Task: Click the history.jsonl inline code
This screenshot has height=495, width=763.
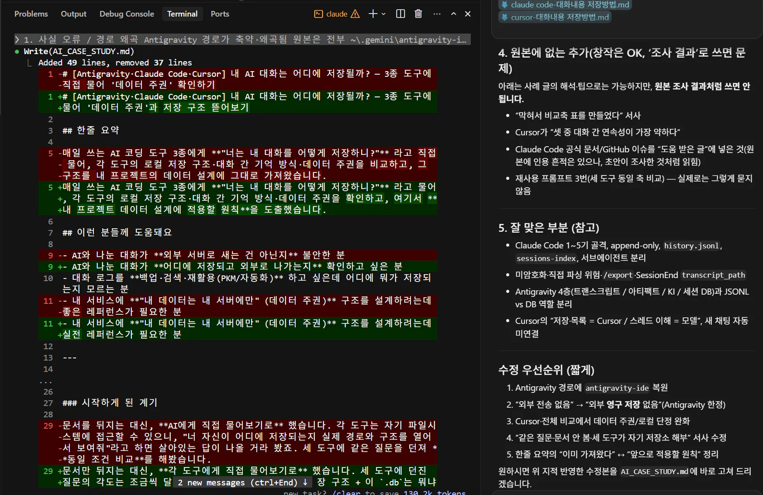Action: point(691,246)
